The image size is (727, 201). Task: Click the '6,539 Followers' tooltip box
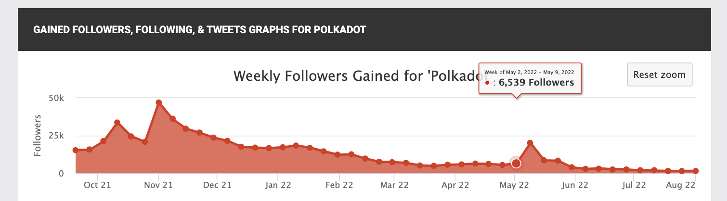click(530, 78)
